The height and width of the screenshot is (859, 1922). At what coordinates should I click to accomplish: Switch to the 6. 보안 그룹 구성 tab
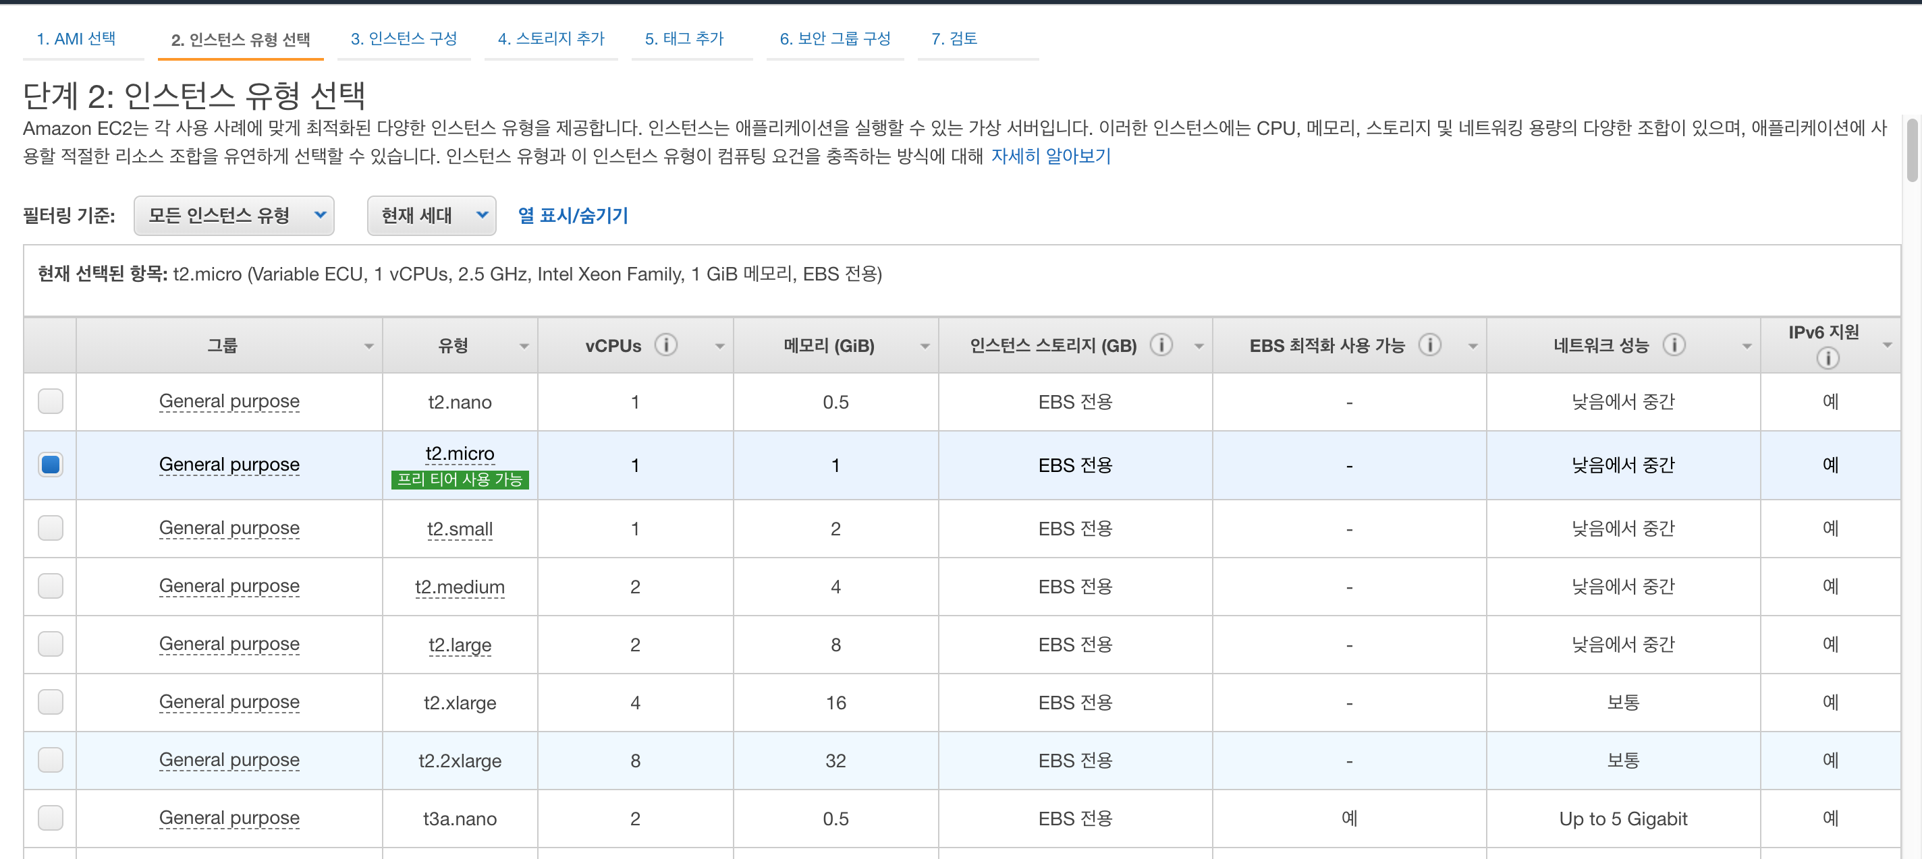coord(834,39)
